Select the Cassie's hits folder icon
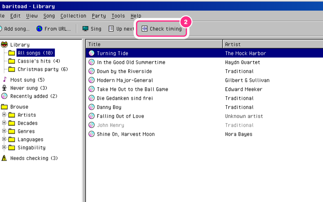The image size is (323, 202). pyautogui.click(x=12, y=61)
